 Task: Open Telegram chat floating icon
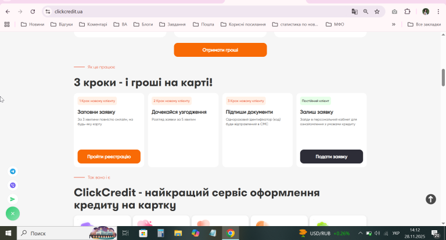pos(13,171)
